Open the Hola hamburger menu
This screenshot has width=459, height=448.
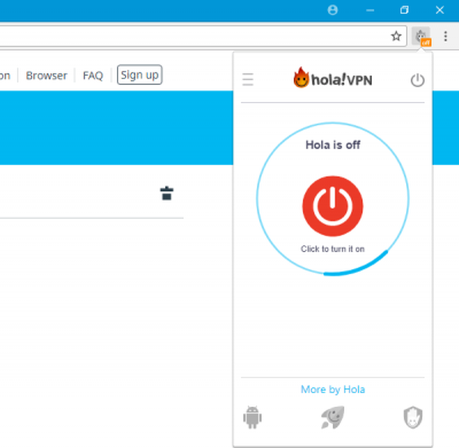pyautogui.click(x=248, y=80)
